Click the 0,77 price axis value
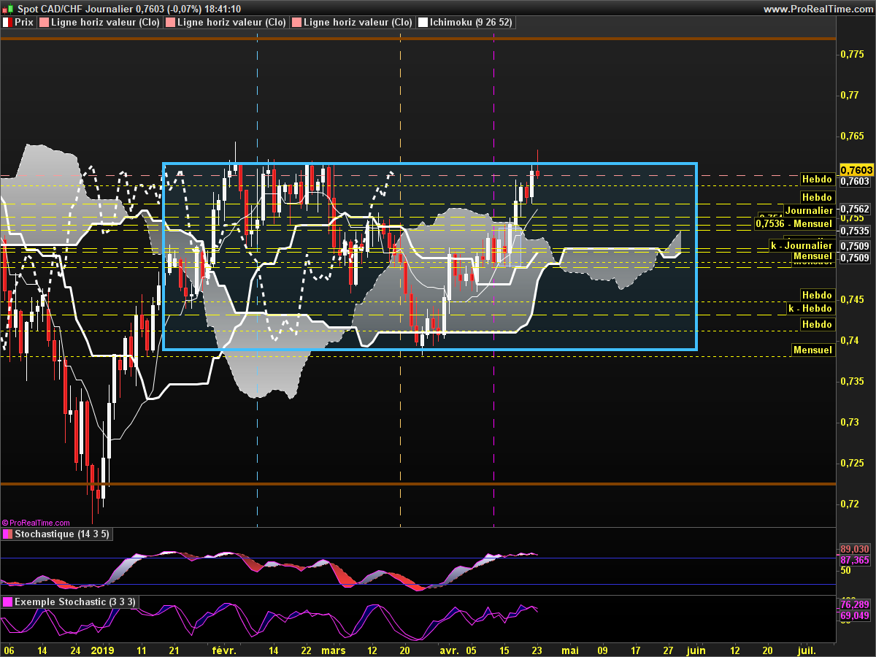876x657 pixels. click(x=849, y=95)
